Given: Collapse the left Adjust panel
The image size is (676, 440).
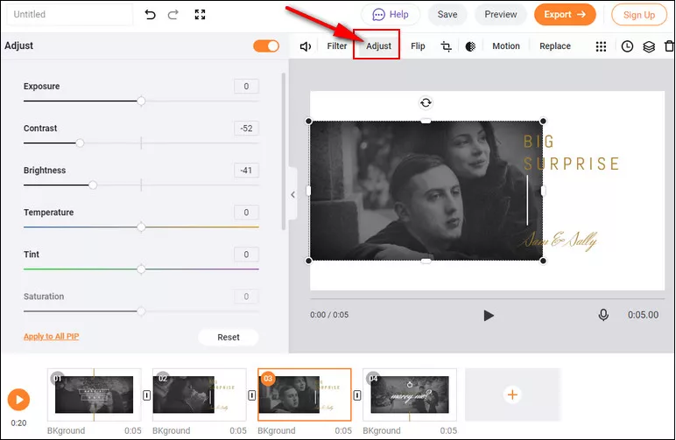Looking at the screenshot, I should pos(293,194).
